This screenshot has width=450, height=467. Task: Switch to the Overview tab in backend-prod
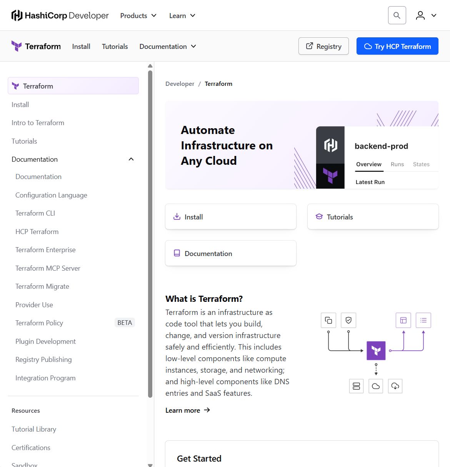click(x=369, y=164)
